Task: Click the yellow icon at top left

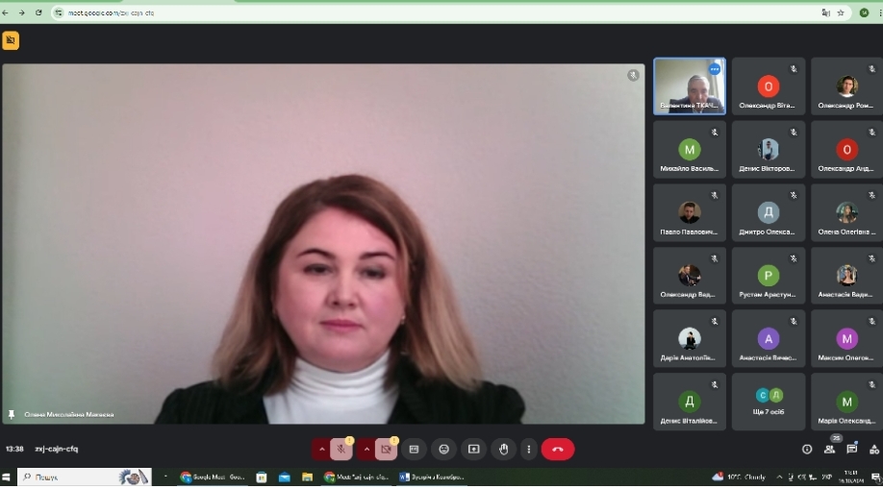Action: click(11, 40)
